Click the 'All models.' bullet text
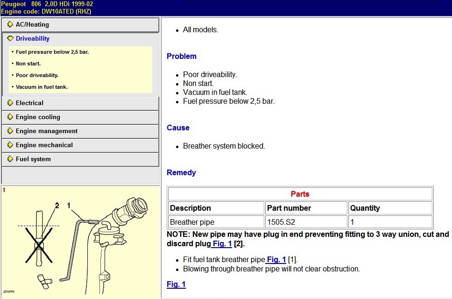The height and width of the screenshot is (299, 452). (x=201, y=30)
